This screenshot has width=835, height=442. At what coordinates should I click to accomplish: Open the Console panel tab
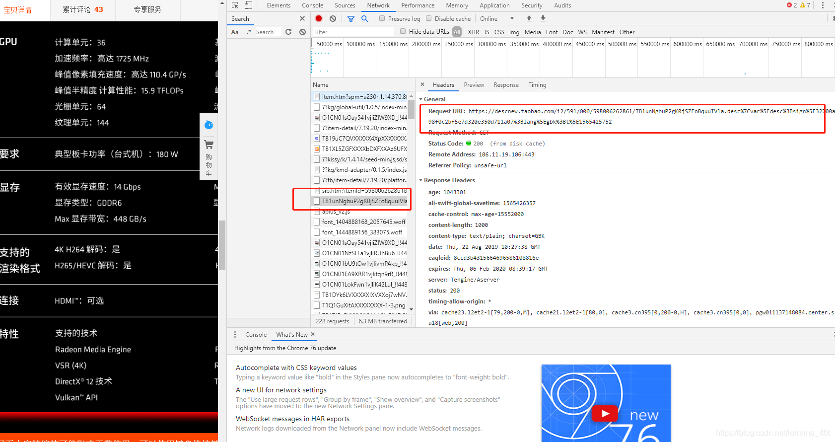pos(312,5)
